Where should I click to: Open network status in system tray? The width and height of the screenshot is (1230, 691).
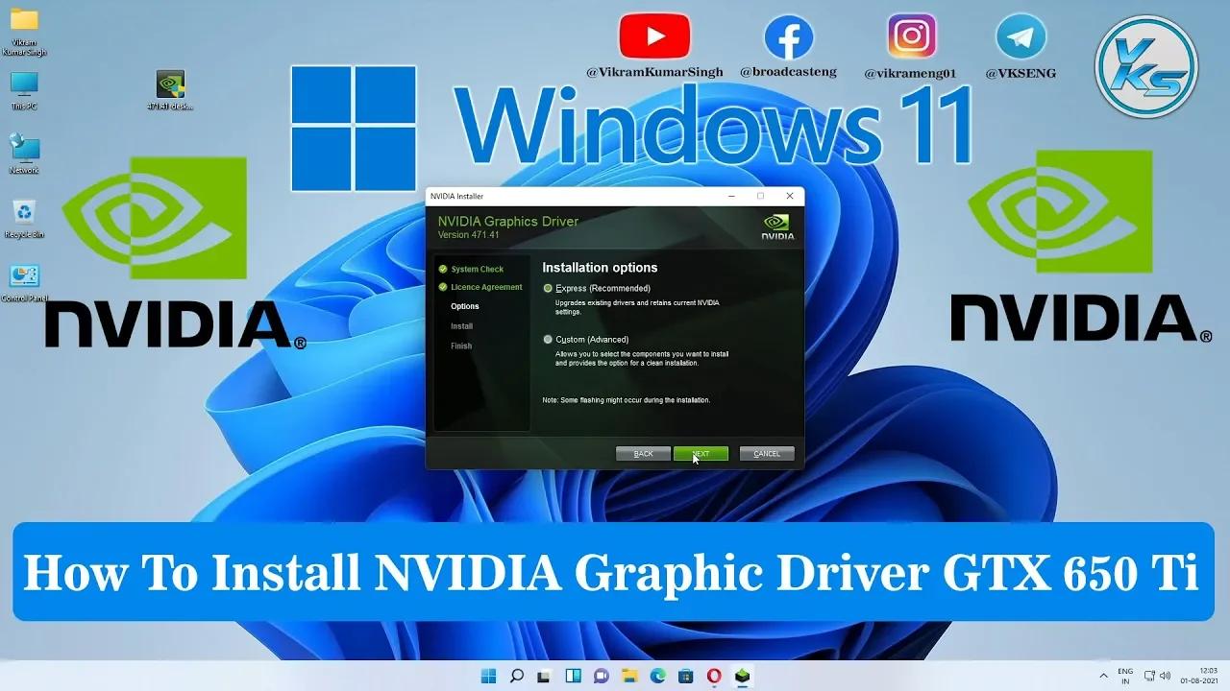(1149, 676)
